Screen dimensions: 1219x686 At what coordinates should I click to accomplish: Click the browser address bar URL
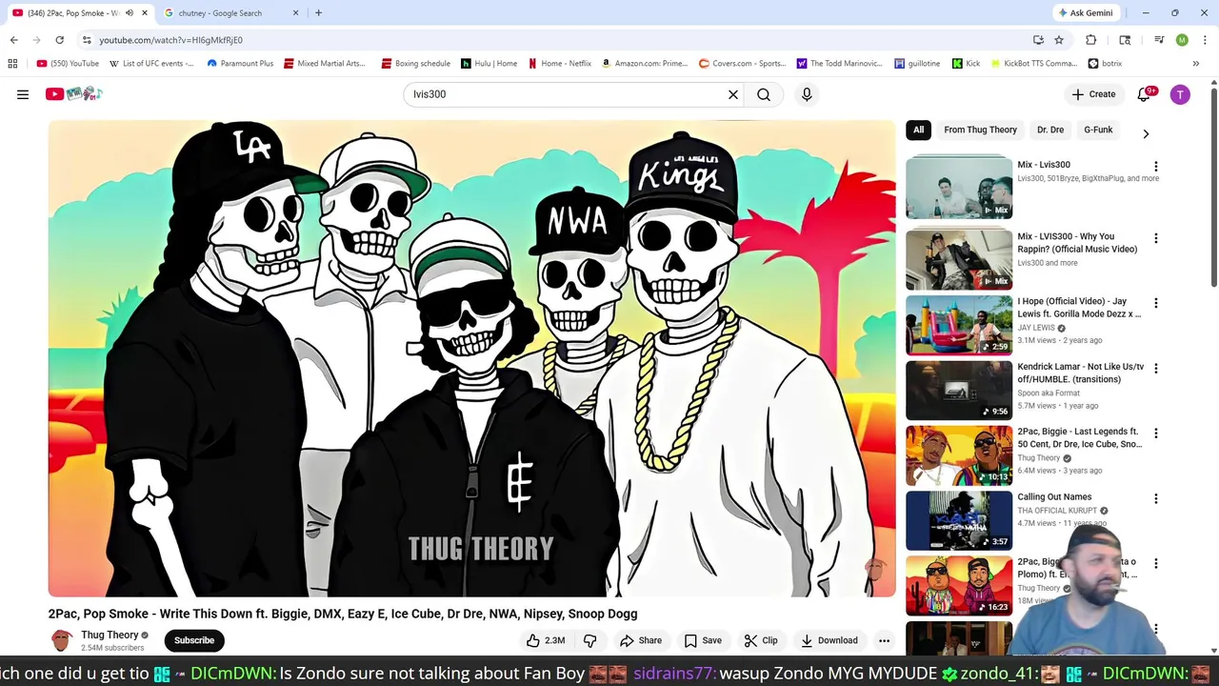[x=170, y=40]
